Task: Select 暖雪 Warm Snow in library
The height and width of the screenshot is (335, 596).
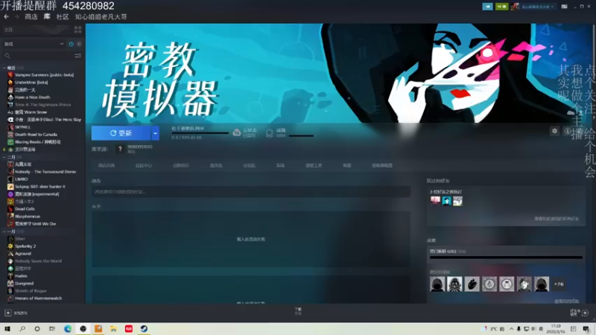Action: click(x=28, y=112)
